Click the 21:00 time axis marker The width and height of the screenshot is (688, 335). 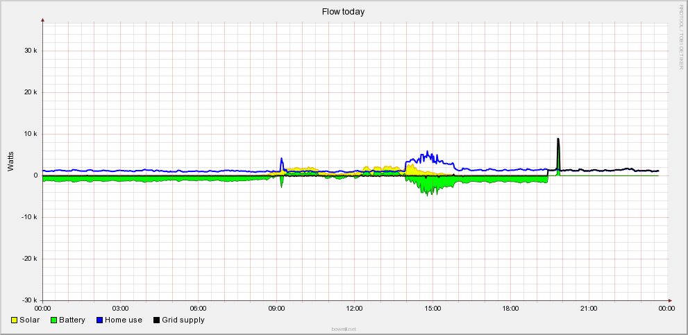point(589,307)
